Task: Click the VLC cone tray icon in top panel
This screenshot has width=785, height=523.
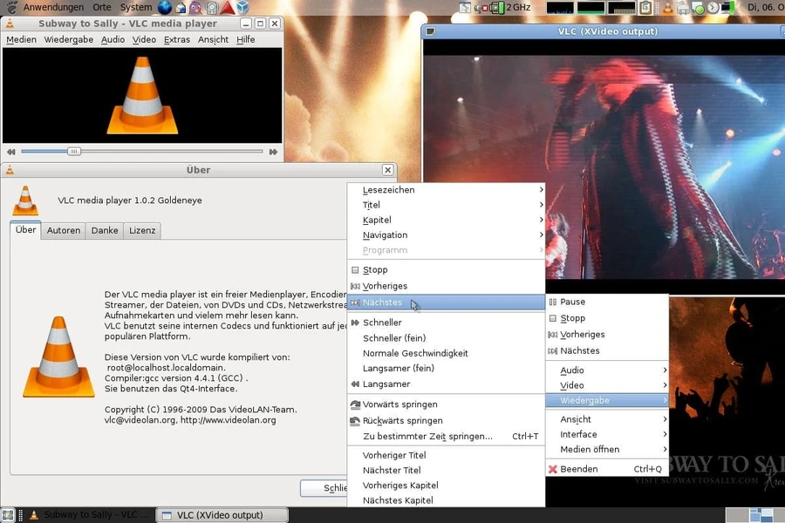Action: tap(667, 8)
